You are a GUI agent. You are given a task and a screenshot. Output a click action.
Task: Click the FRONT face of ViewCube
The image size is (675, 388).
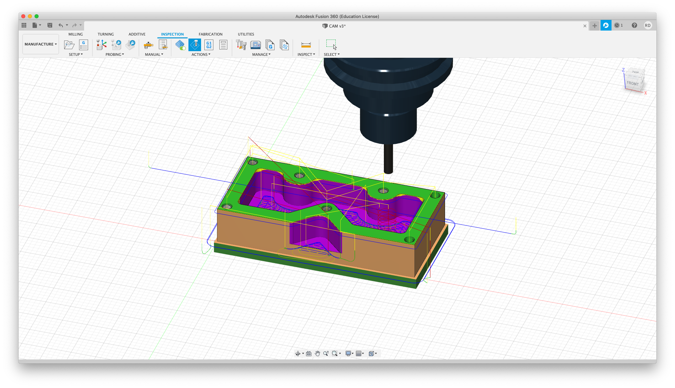(632, 83)
